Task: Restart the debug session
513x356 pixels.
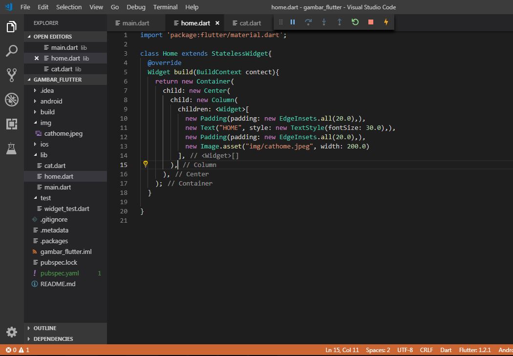Action: 355,22
